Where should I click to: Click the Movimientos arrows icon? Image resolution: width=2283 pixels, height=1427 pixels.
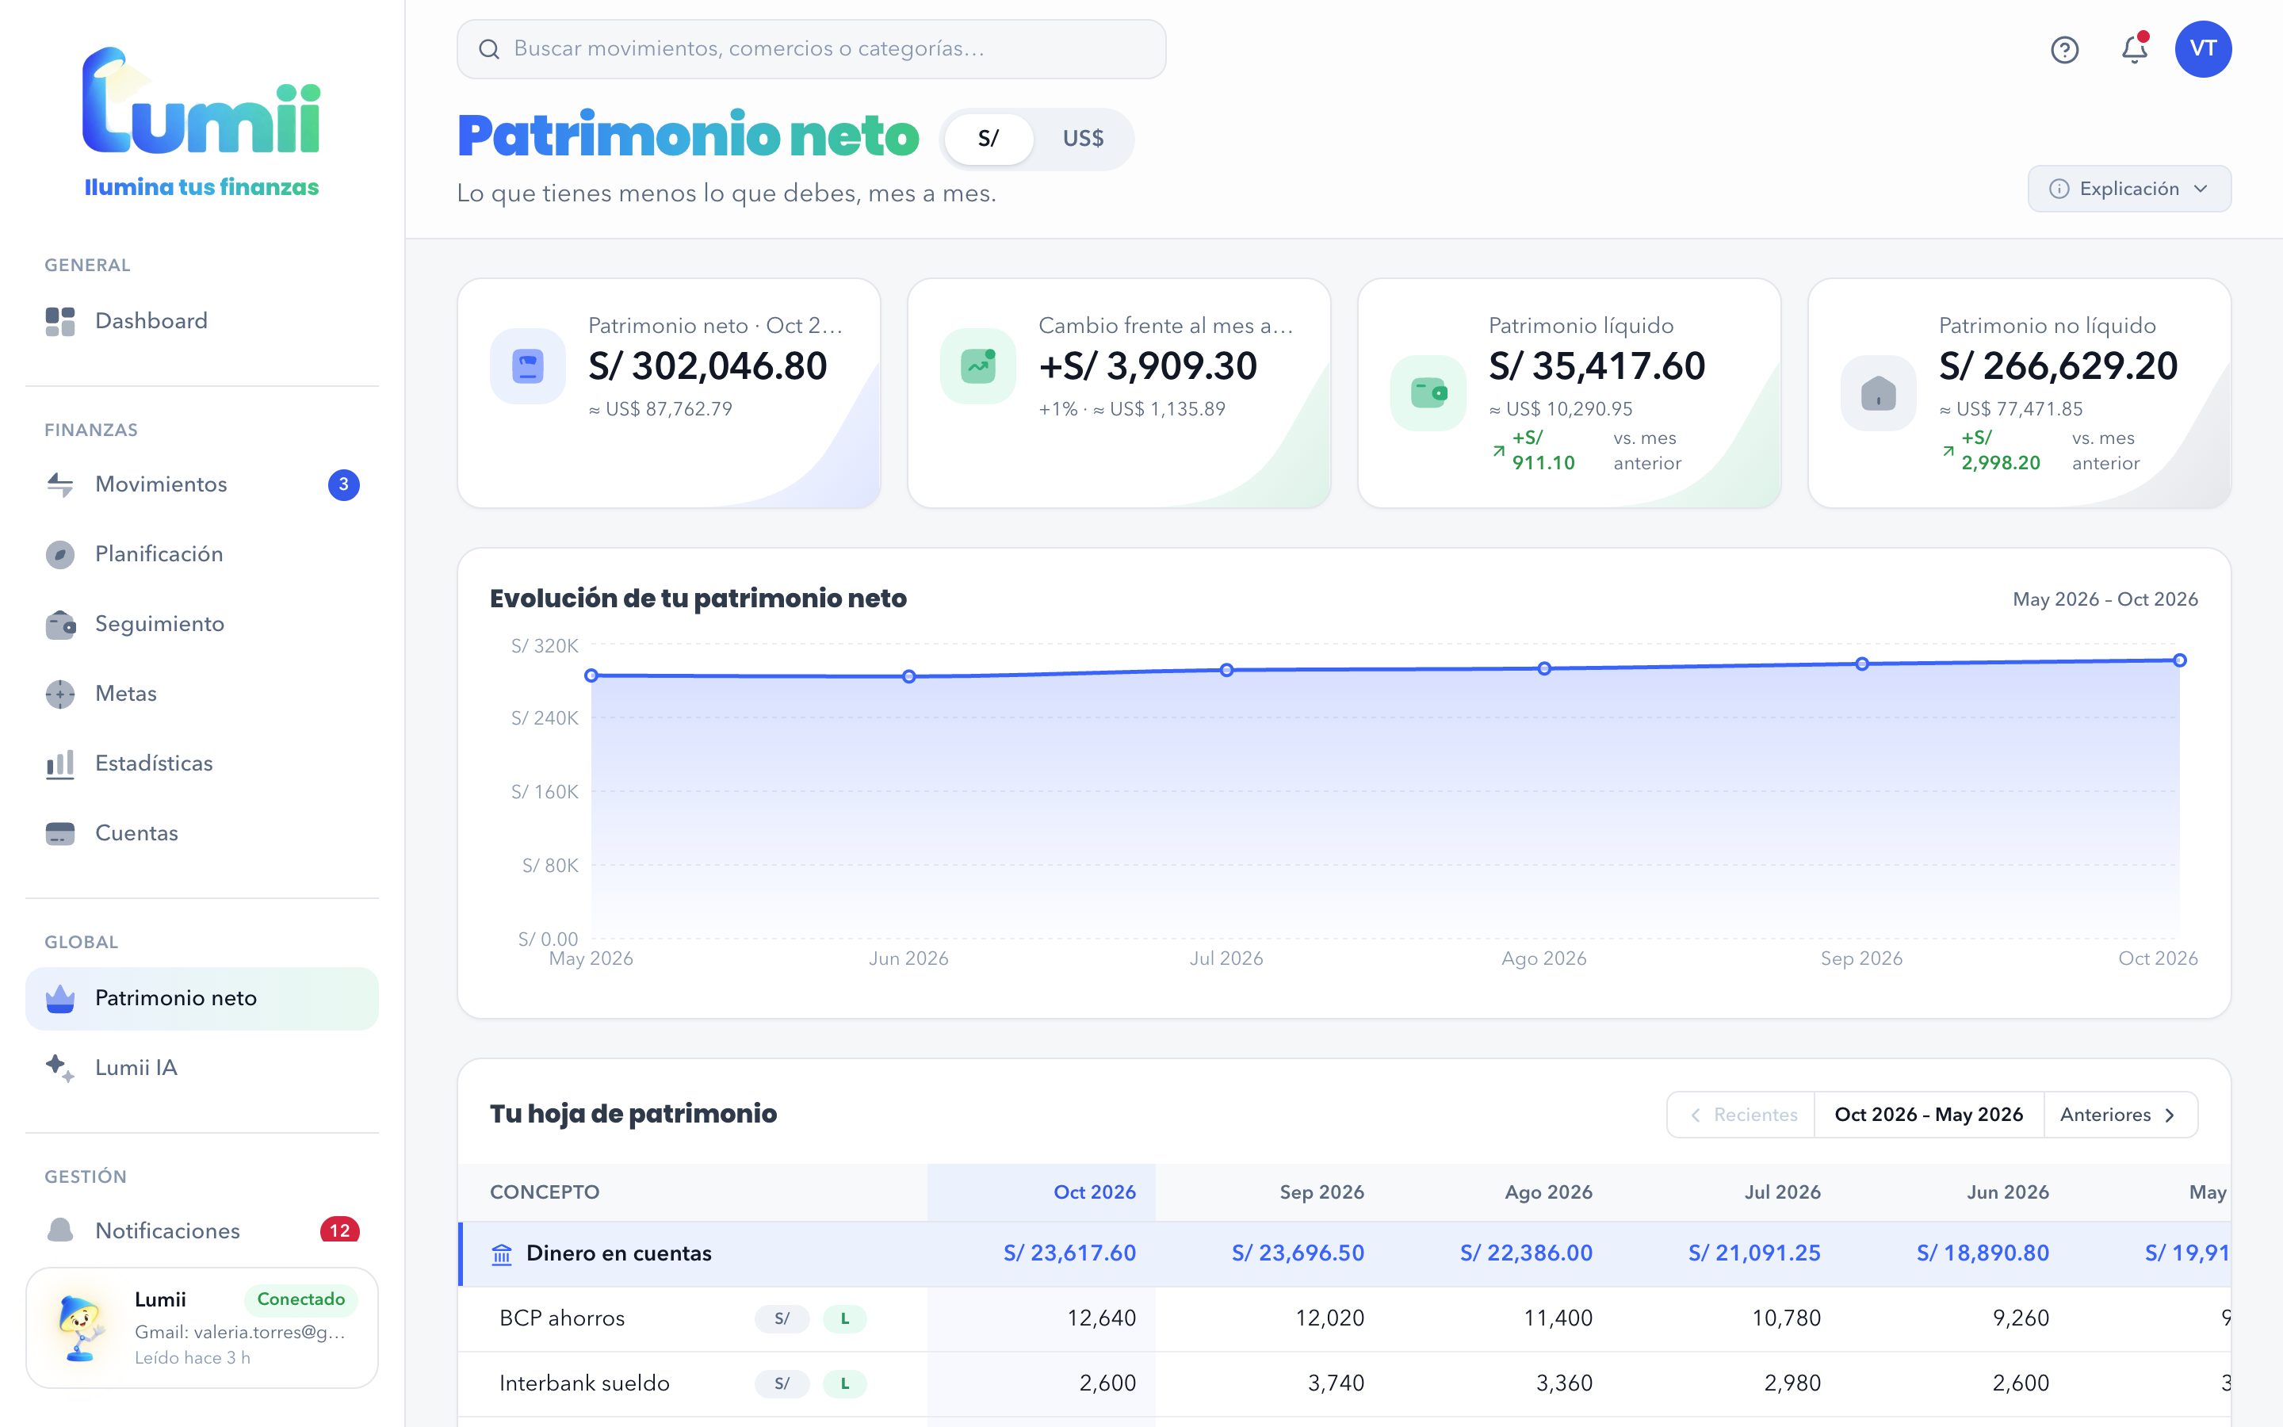tap(60, 484)
